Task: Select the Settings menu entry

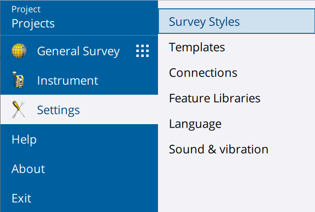Action: pos(59,110)
